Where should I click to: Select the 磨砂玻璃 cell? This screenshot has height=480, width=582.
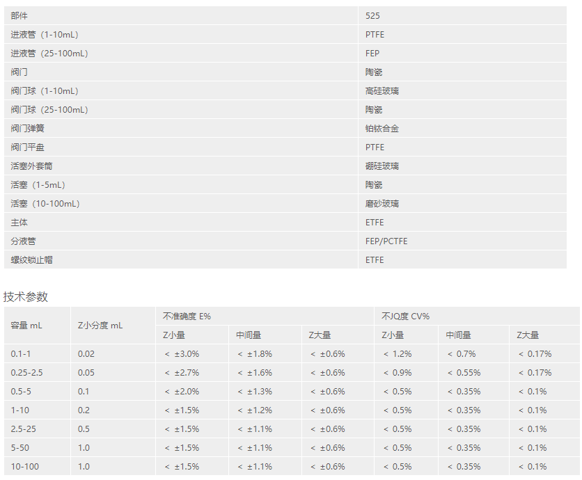[382, 203]
